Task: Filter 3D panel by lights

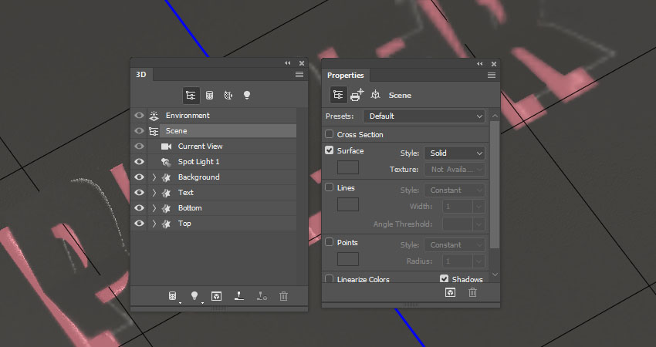Action: tap(247, 96)
